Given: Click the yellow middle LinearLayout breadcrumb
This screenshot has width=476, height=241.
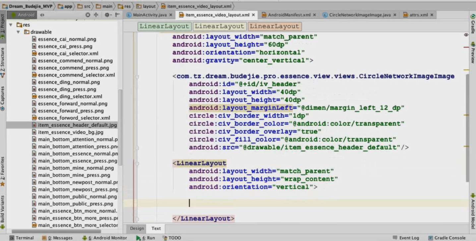Looking at the screenshot, I should coord(219,26).
